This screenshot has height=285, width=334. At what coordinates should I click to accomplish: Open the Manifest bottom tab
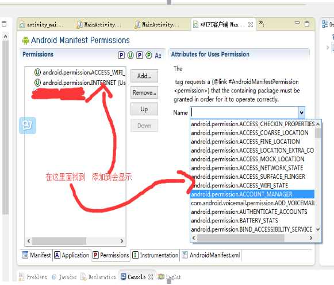[36, 255]
